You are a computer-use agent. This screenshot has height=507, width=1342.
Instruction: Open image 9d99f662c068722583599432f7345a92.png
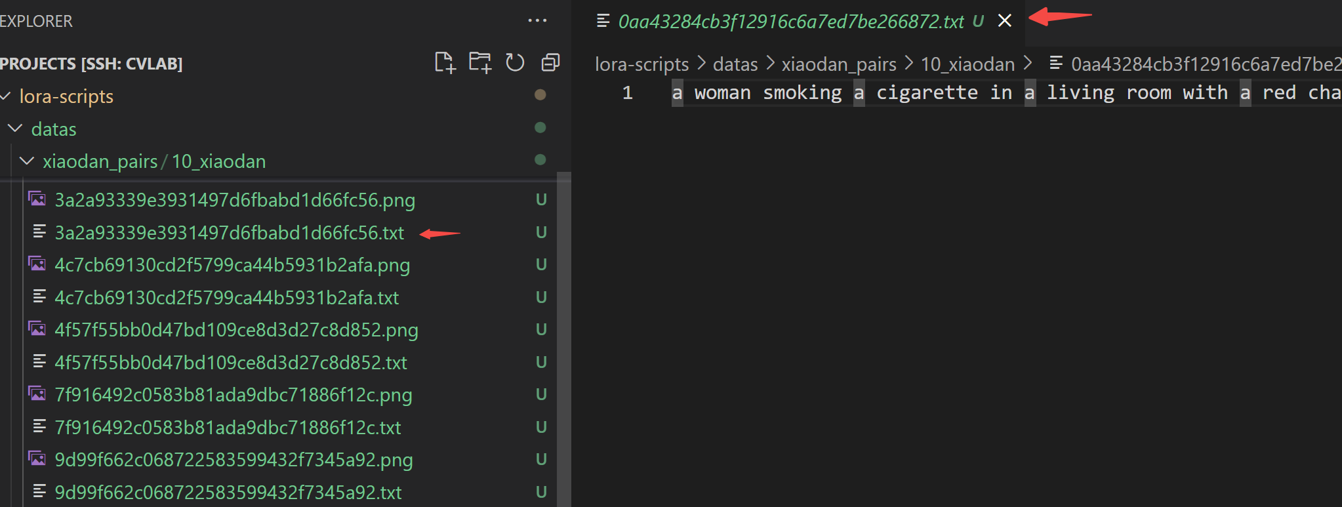234,460
